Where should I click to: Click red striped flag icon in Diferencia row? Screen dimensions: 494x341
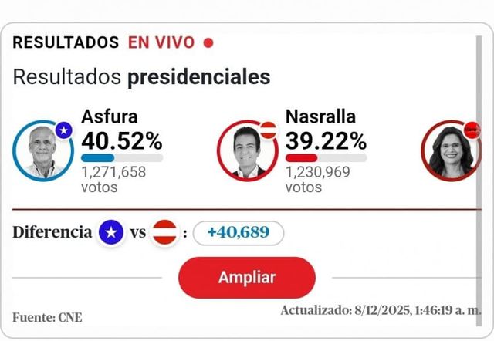164,233
